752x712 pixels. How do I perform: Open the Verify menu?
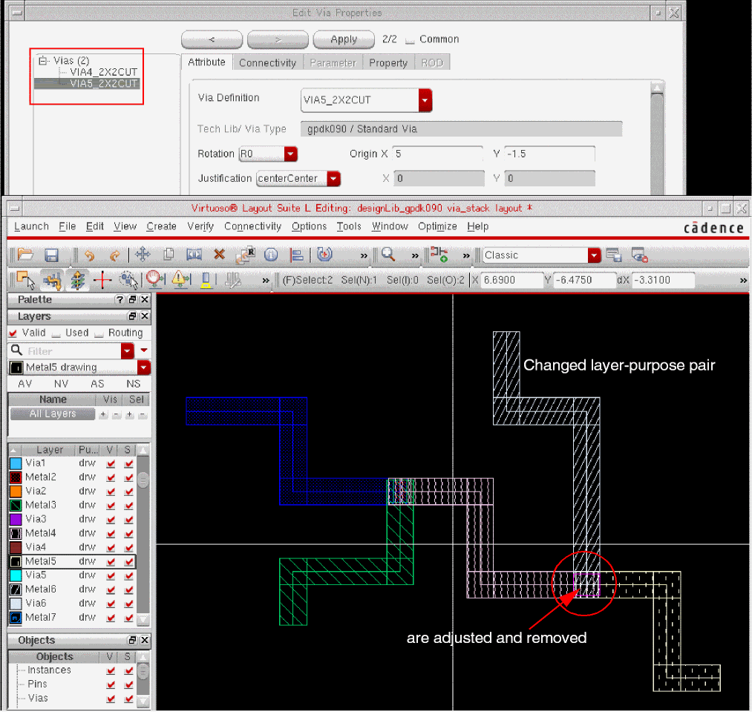[x=200, y=226]
